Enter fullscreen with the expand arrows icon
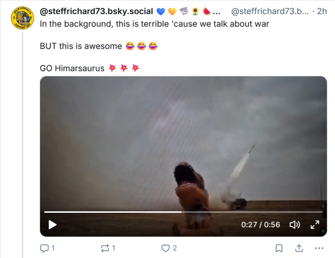 tap(315, 225)
